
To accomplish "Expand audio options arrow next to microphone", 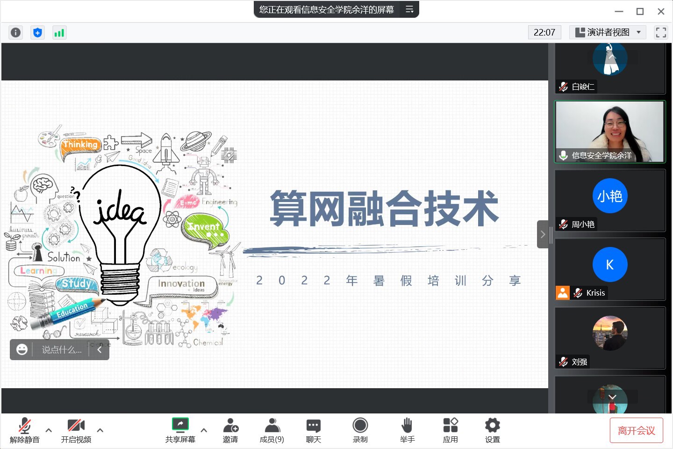I will [49, 430].
